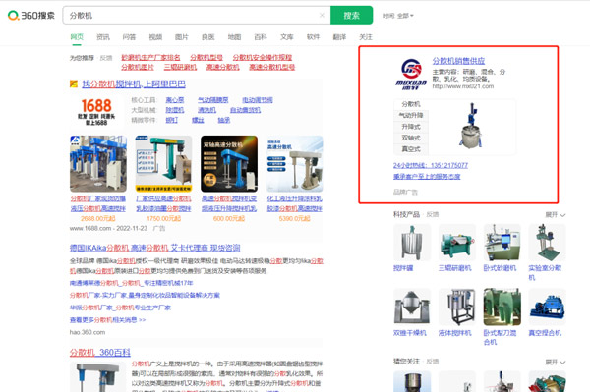Select the 双轴式 tab in the ad
The image size is (590, 392).
tap(411, 138)
